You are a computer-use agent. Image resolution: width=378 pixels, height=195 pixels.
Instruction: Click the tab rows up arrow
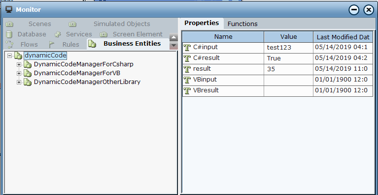click(x=173, y=37)
